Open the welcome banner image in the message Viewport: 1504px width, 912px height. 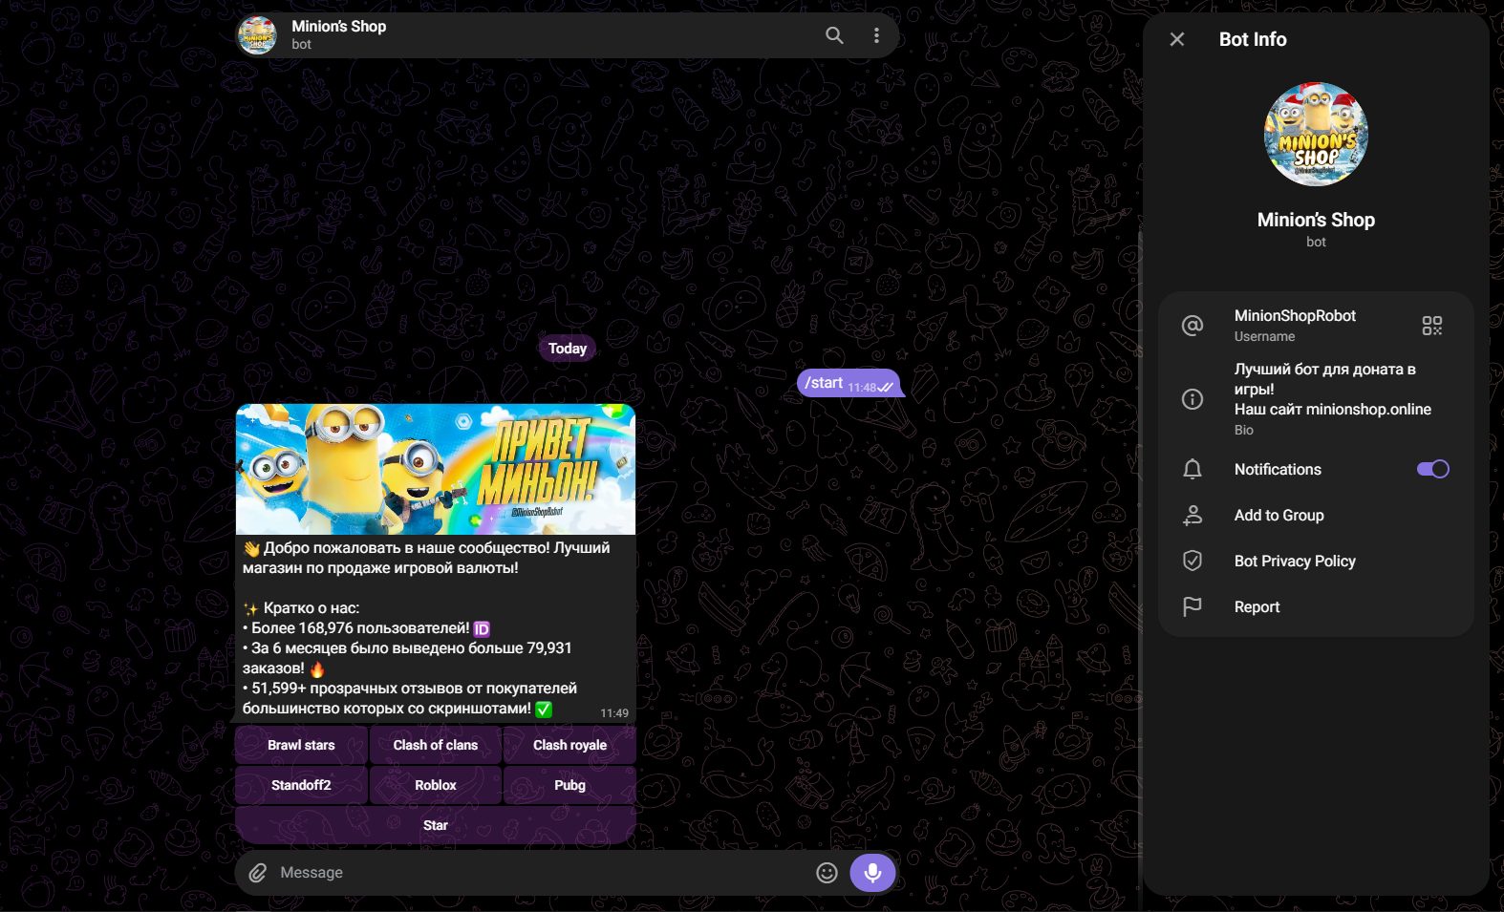point(436,469)
